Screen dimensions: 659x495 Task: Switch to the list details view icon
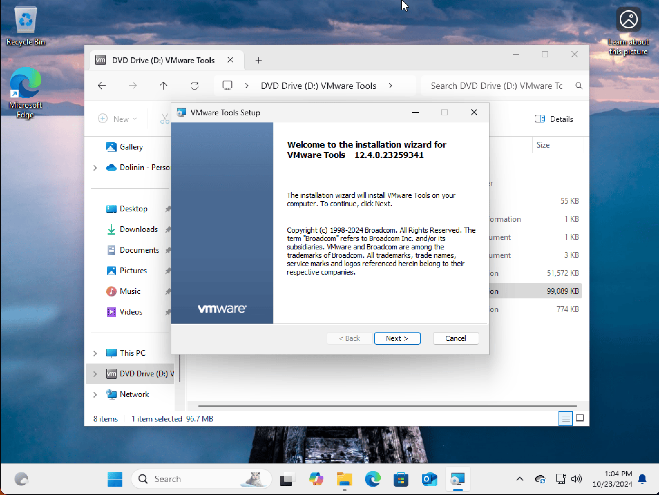566,419
